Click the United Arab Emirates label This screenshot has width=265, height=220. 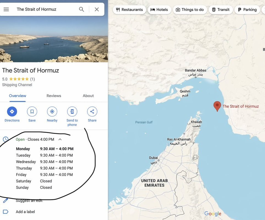click(x=154, y=183)
